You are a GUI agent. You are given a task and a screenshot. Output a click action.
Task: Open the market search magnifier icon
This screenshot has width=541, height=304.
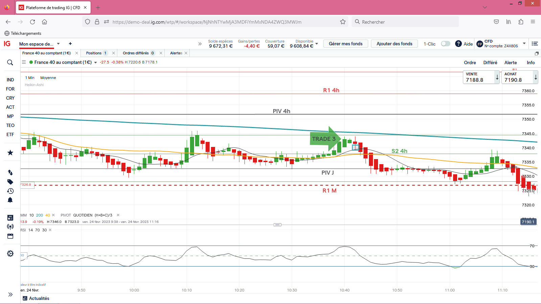point(10,62)
